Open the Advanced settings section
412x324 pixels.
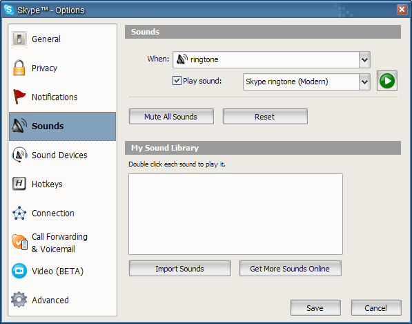pos(63,300)
